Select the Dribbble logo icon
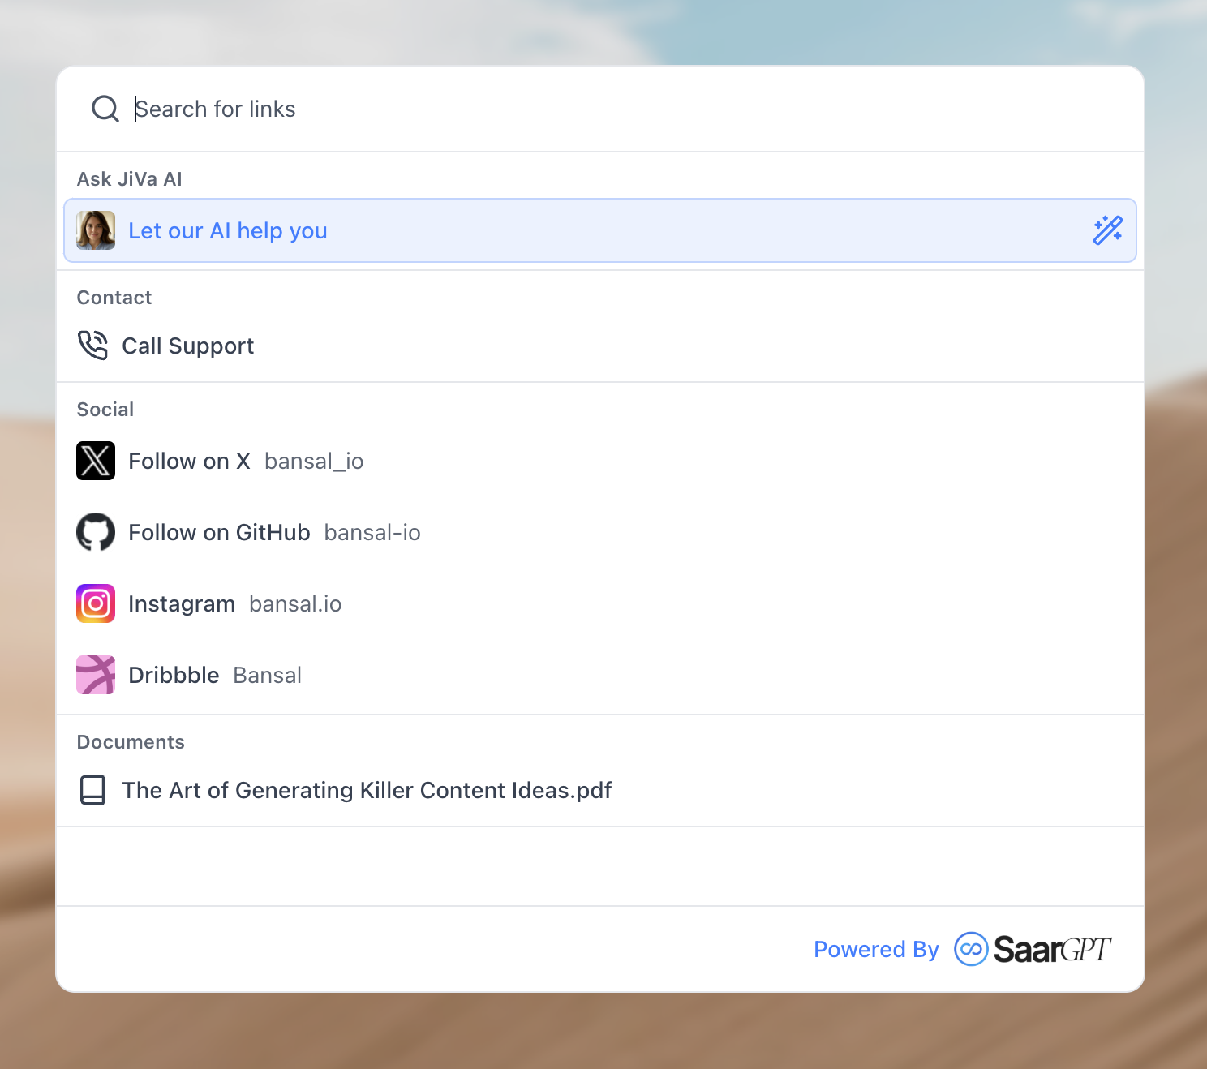This screenshot has height=1069, width=1207. (95, 674)
